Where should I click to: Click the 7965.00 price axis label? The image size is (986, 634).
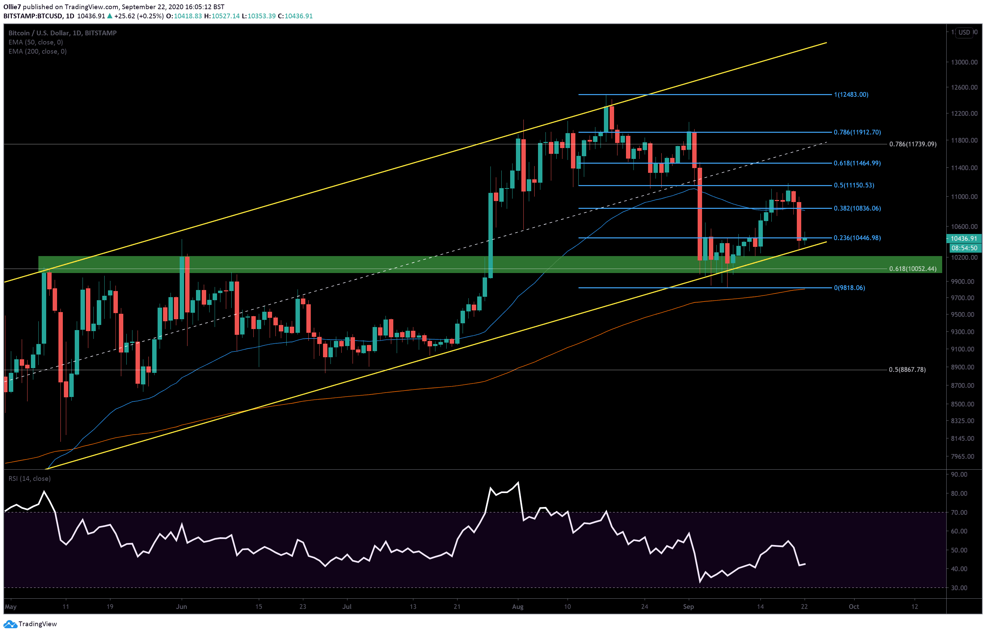point(963,456)
